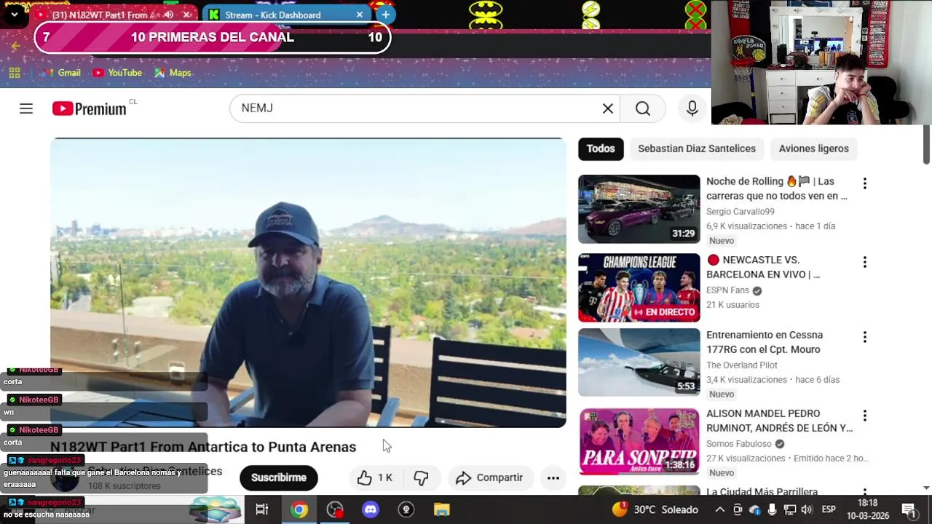
Task: Visit the ESPN Fans channel
Action: tap(727, 290)
